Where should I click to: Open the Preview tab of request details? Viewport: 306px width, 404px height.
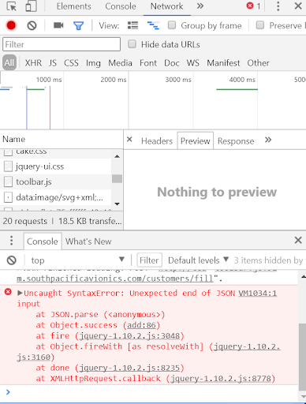pos(196,141)
